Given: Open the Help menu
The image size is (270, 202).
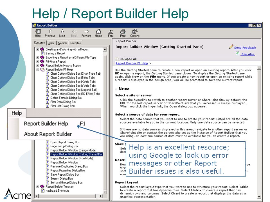Looking at the screenshot, I should point(17,113).
